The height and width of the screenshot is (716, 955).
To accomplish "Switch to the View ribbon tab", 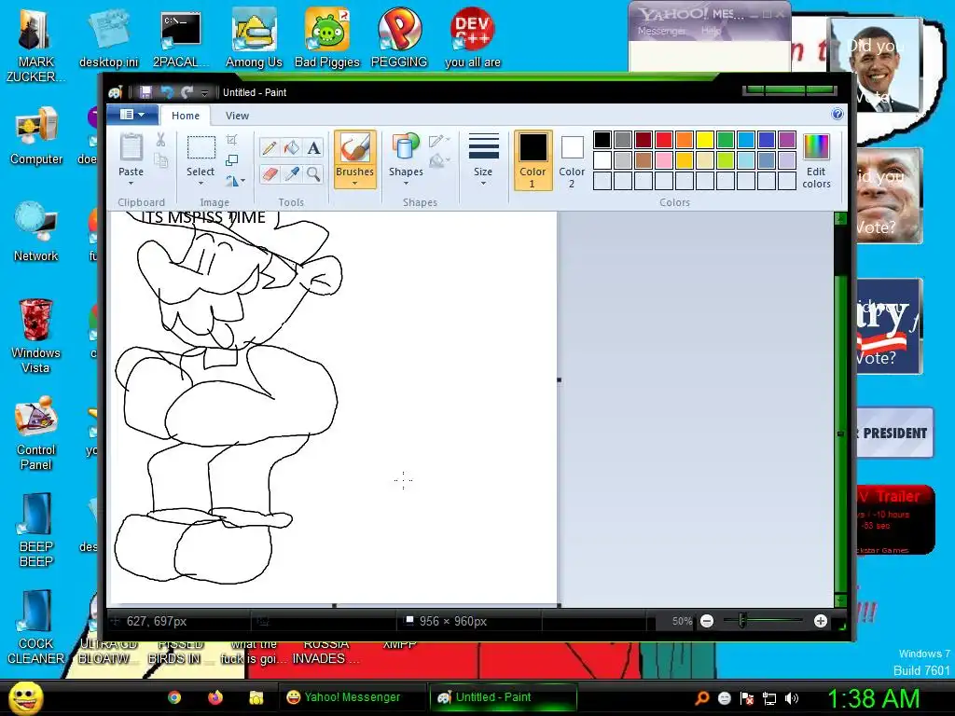I will 237,116.
